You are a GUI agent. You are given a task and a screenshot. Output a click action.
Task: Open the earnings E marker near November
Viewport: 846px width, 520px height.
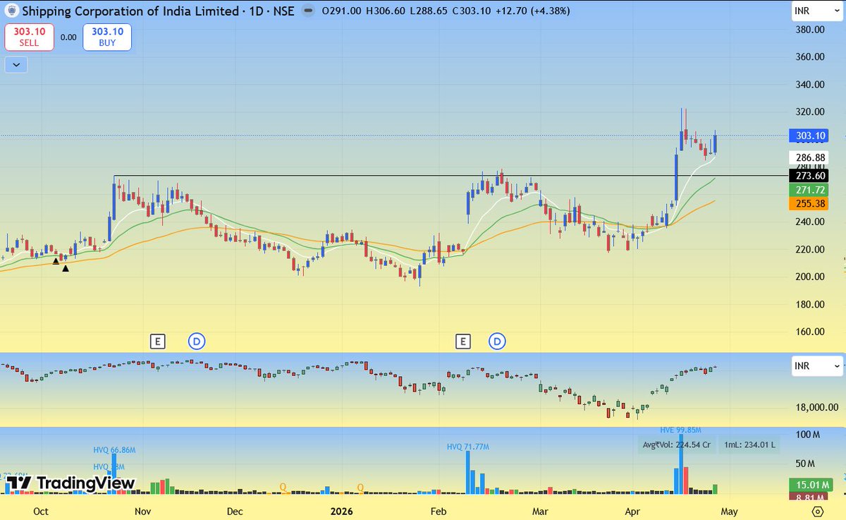158,341
